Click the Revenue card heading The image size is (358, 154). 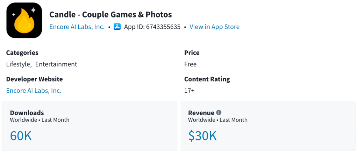click(201, 113)
